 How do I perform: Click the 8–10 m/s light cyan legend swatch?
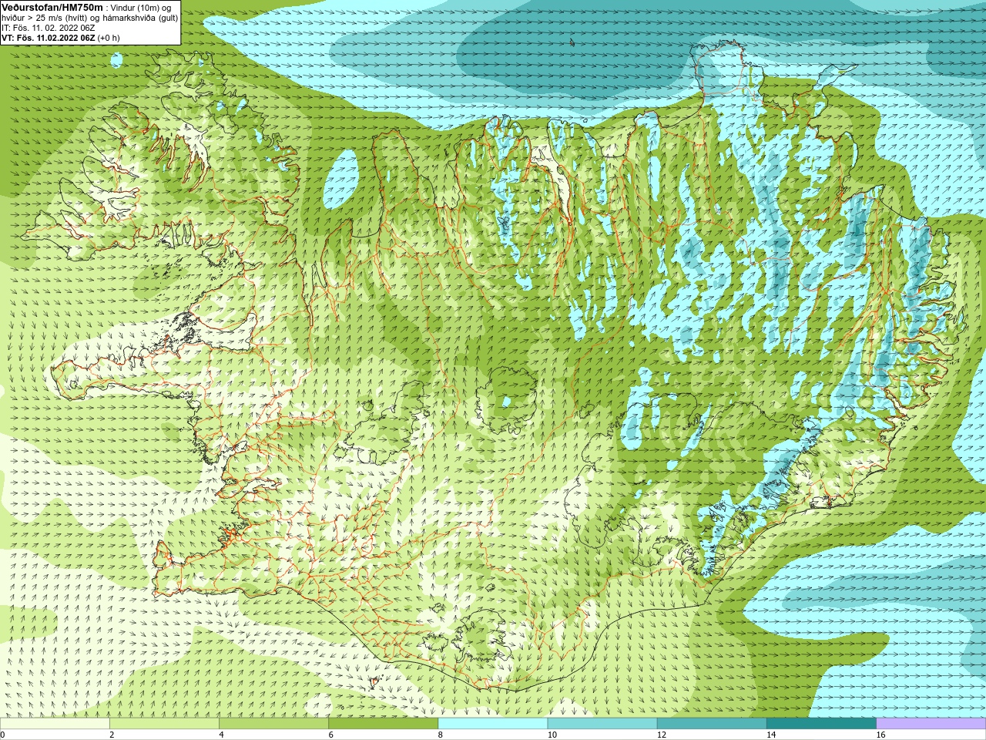493,724
